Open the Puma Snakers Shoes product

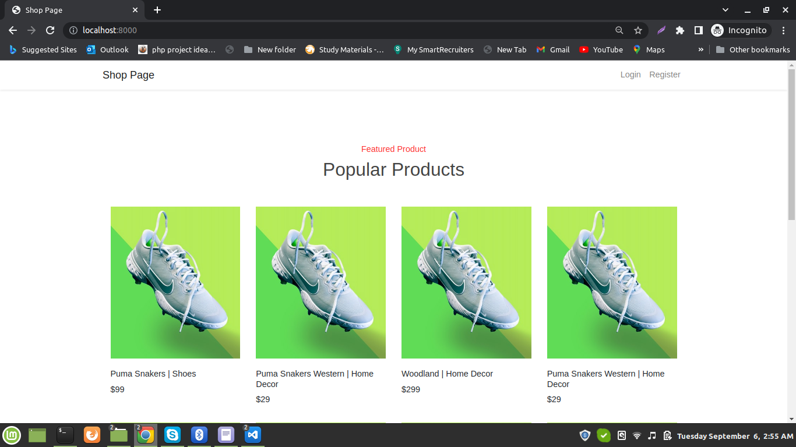coord(153,374)
